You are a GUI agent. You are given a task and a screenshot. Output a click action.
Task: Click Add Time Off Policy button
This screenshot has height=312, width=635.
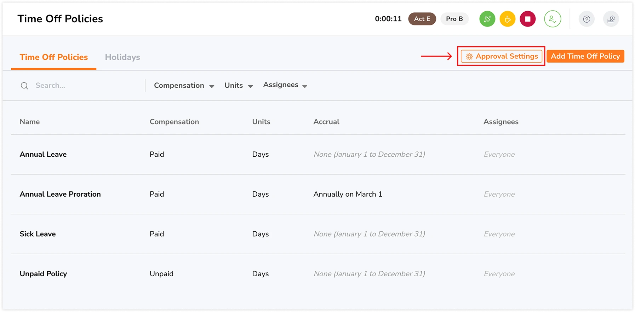[585, 56]
